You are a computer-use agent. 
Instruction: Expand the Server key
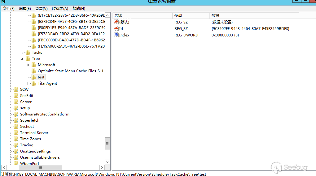11,102
